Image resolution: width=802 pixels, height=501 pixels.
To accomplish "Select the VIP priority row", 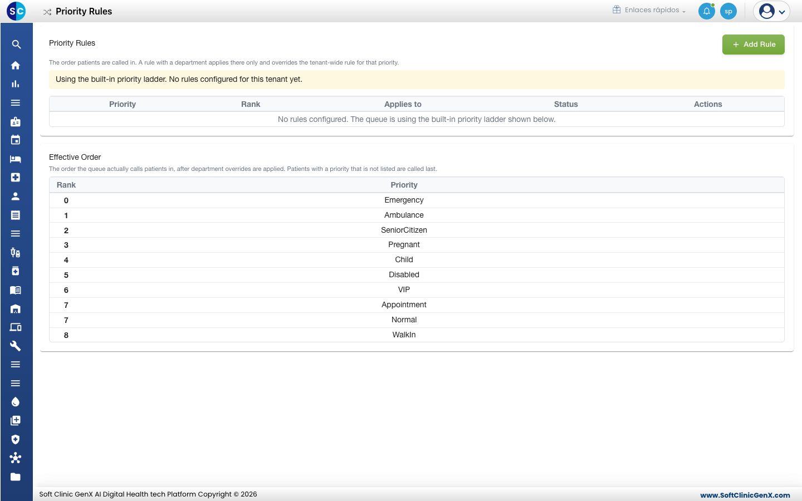I will pos(417,290).
